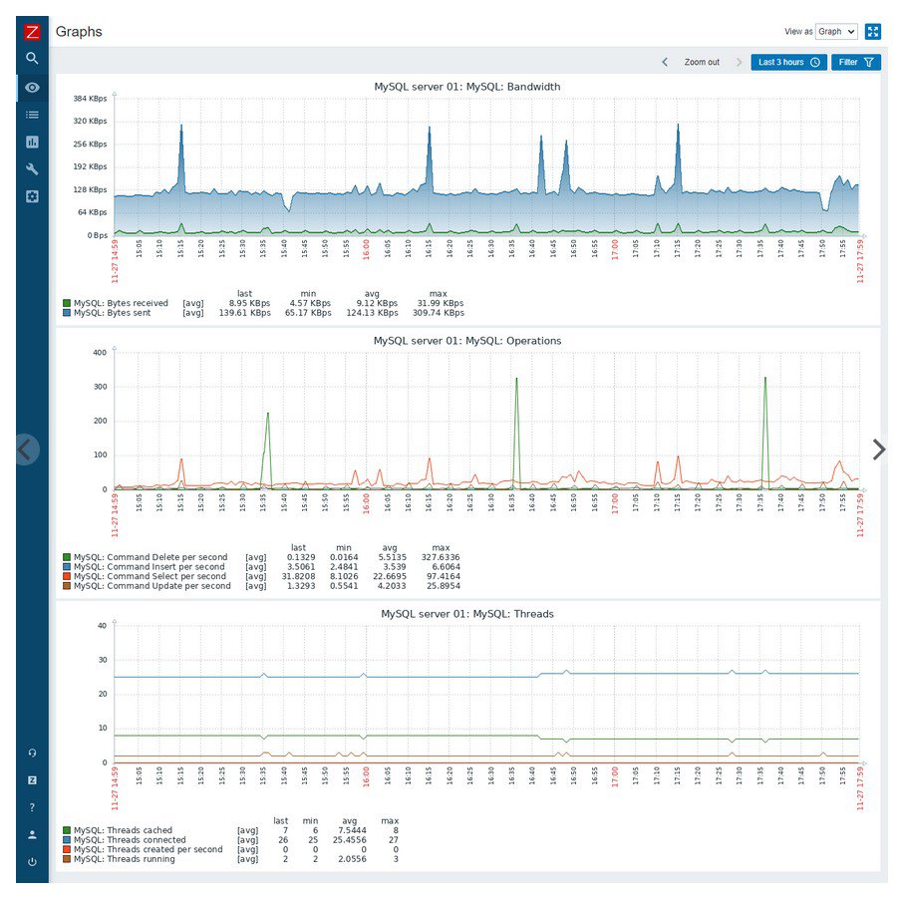Click the Command Select red legend swatch
The height and width of the screenshot is (897, 903).
click(x=67, y=576)
